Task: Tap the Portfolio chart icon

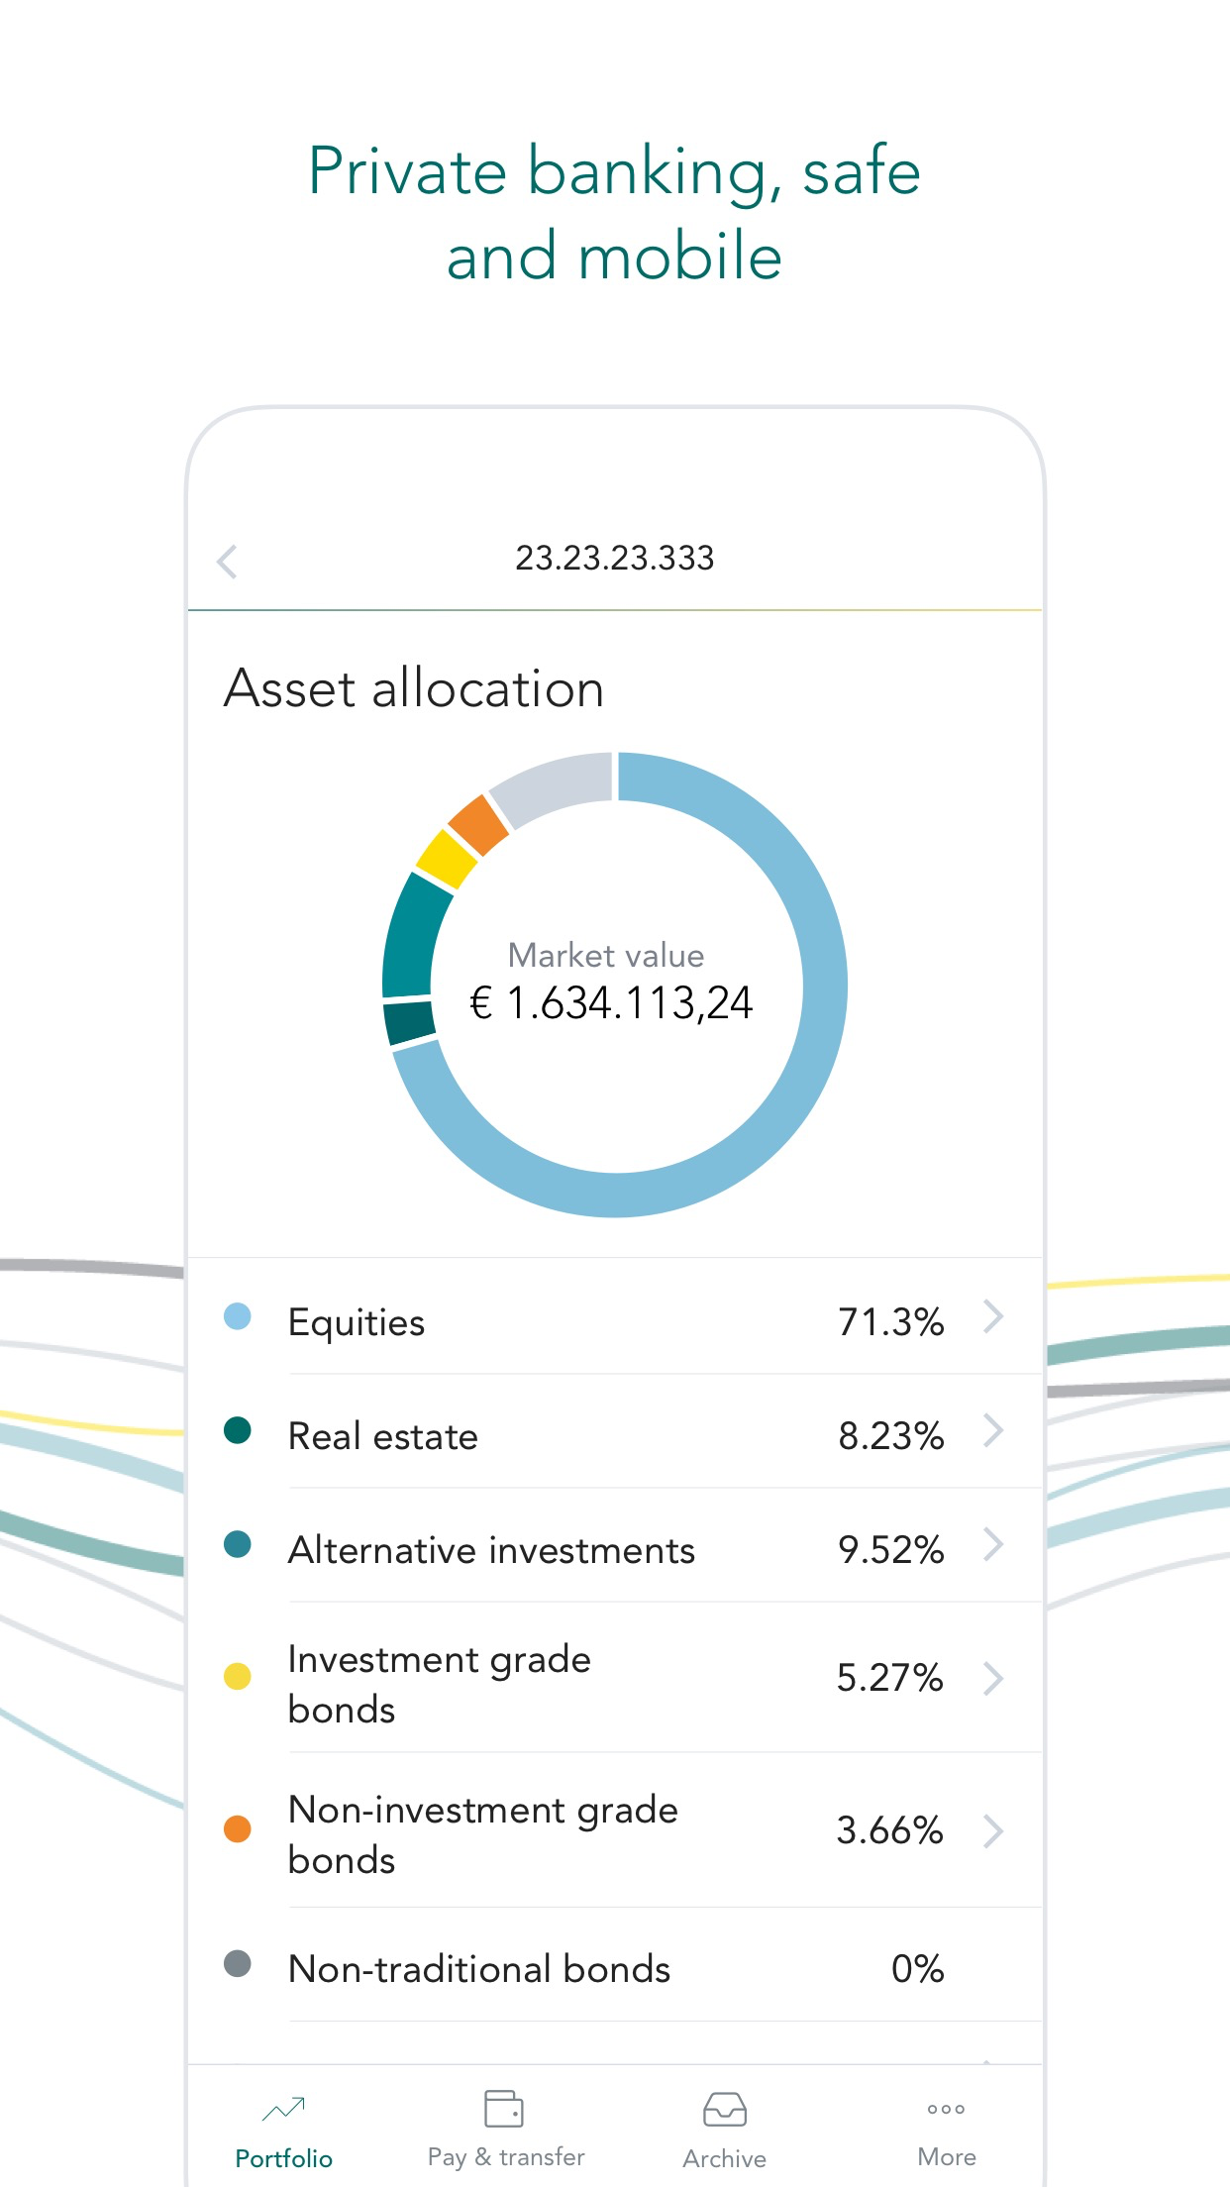Action: 283,2109
